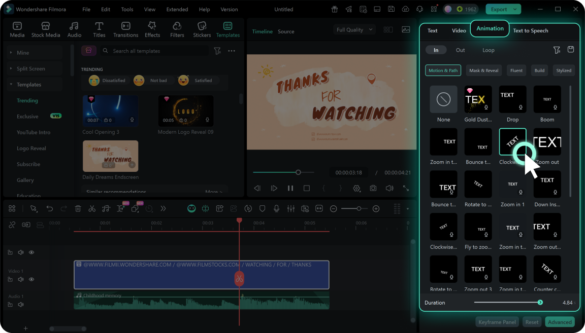Viewport: 585px width, 333px height.
Task: Open the Titles panel
Action: 99,29
